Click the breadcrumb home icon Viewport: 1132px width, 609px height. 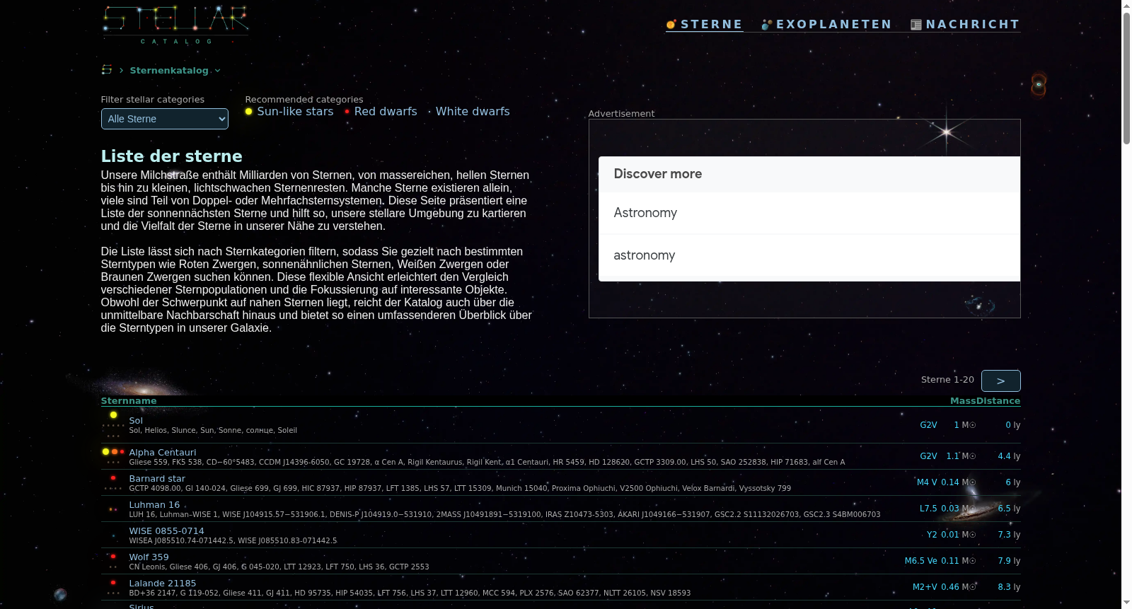107,69
